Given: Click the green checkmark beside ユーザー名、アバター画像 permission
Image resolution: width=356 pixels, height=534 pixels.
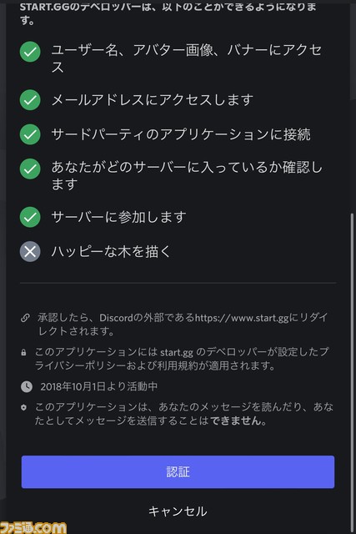Looking at the screenshot, I should tap(30, 52).
